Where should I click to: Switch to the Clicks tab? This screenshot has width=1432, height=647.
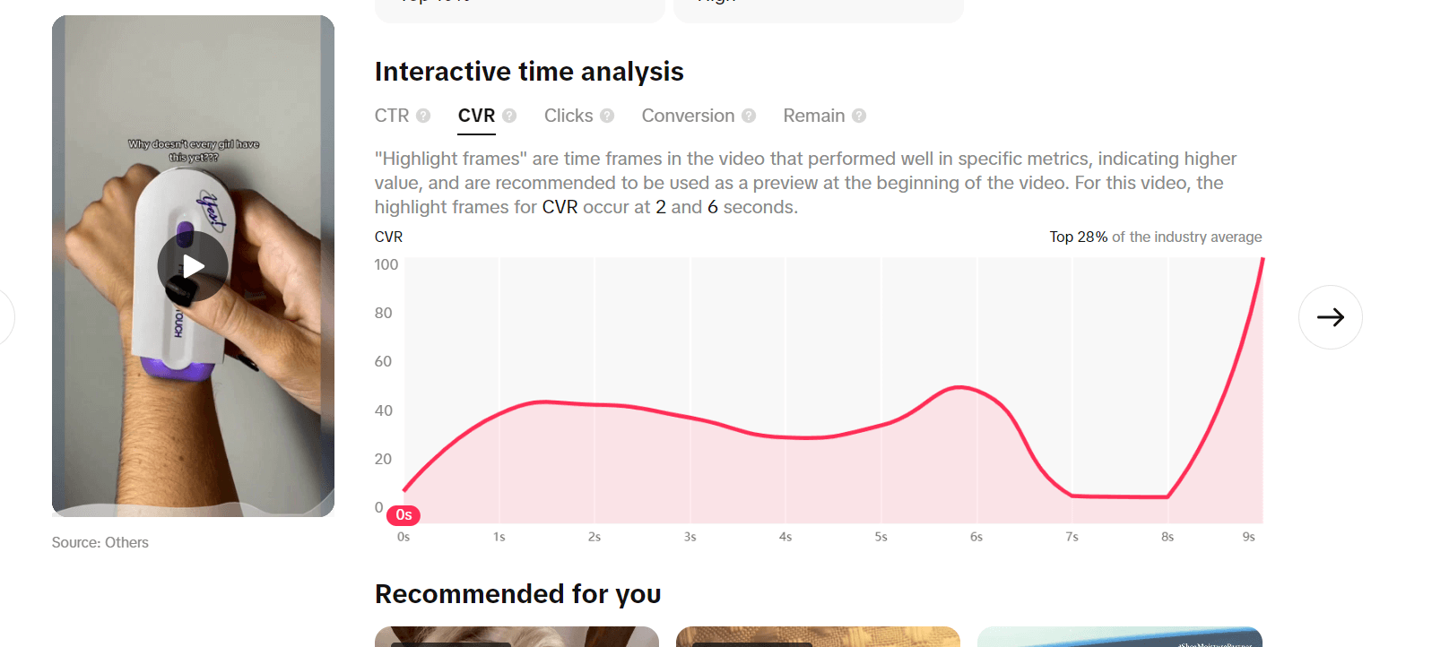[568, 116]
